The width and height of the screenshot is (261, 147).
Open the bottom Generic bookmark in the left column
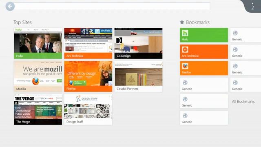tap(204, 118)
